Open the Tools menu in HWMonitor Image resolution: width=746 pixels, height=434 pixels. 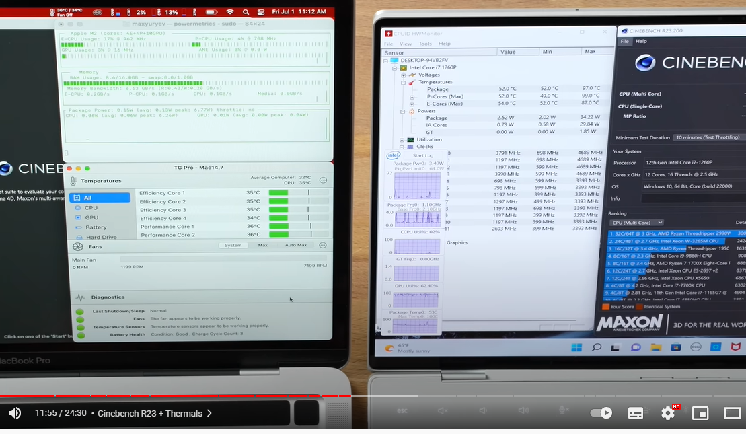[x=425, y=44]
